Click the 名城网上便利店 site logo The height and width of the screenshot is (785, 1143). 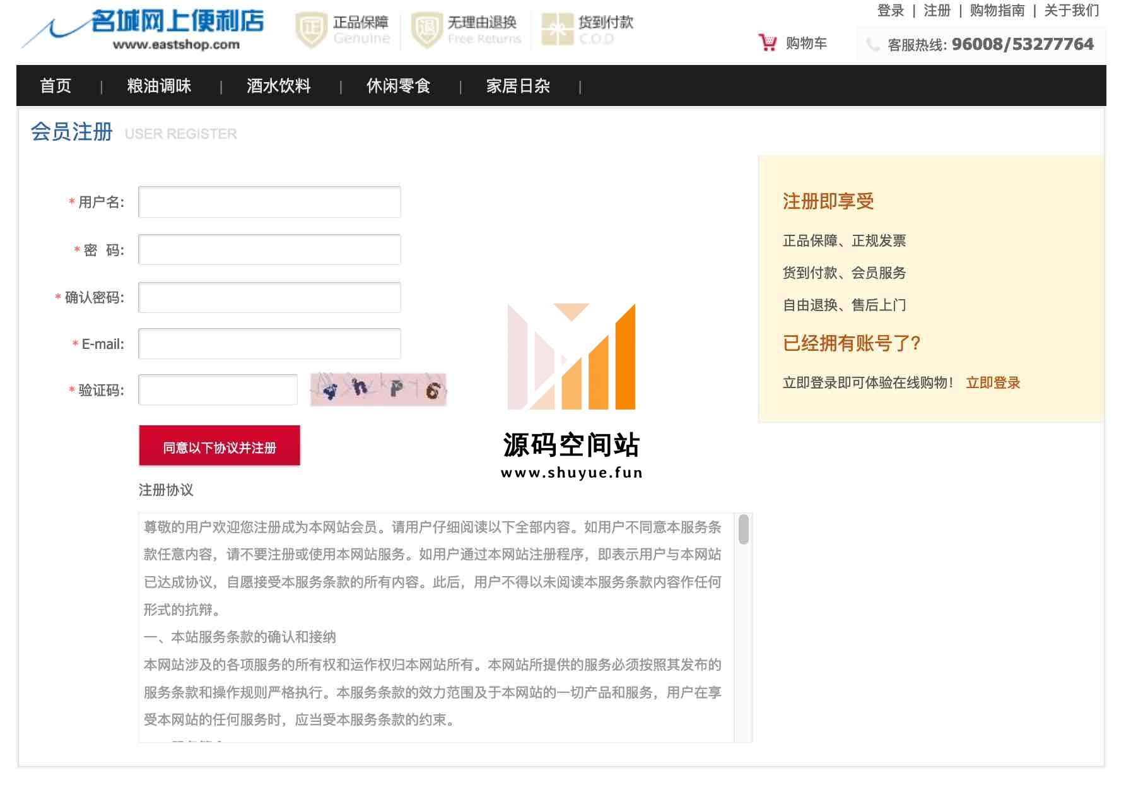click(143, 29)
